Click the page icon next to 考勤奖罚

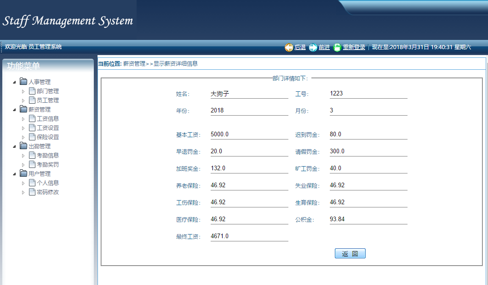pyautogui.click(x=32, y=164)
